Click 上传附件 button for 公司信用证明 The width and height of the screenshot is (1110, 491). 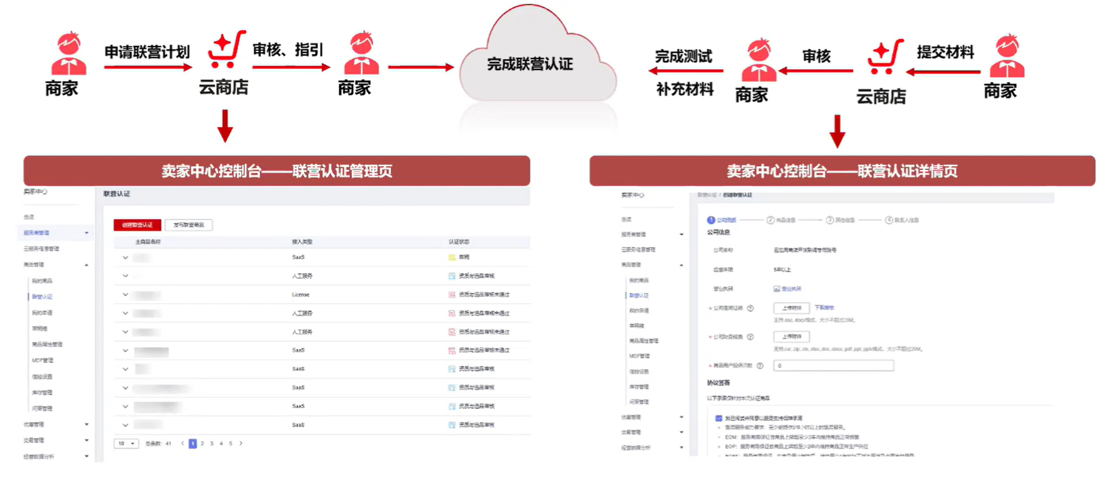791,308
